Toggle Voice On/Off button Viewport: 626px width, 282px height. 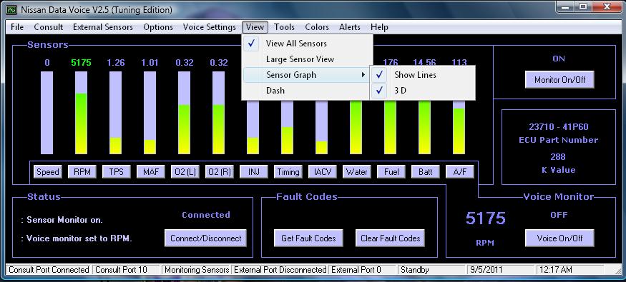(559, 238)
